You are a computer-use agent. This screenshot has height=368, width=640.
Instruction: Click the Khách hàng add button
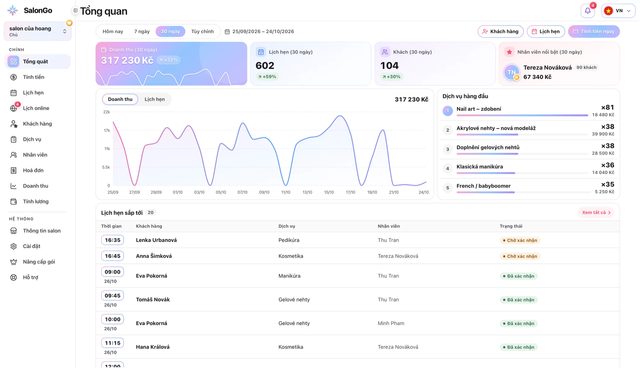click(500, 31)
